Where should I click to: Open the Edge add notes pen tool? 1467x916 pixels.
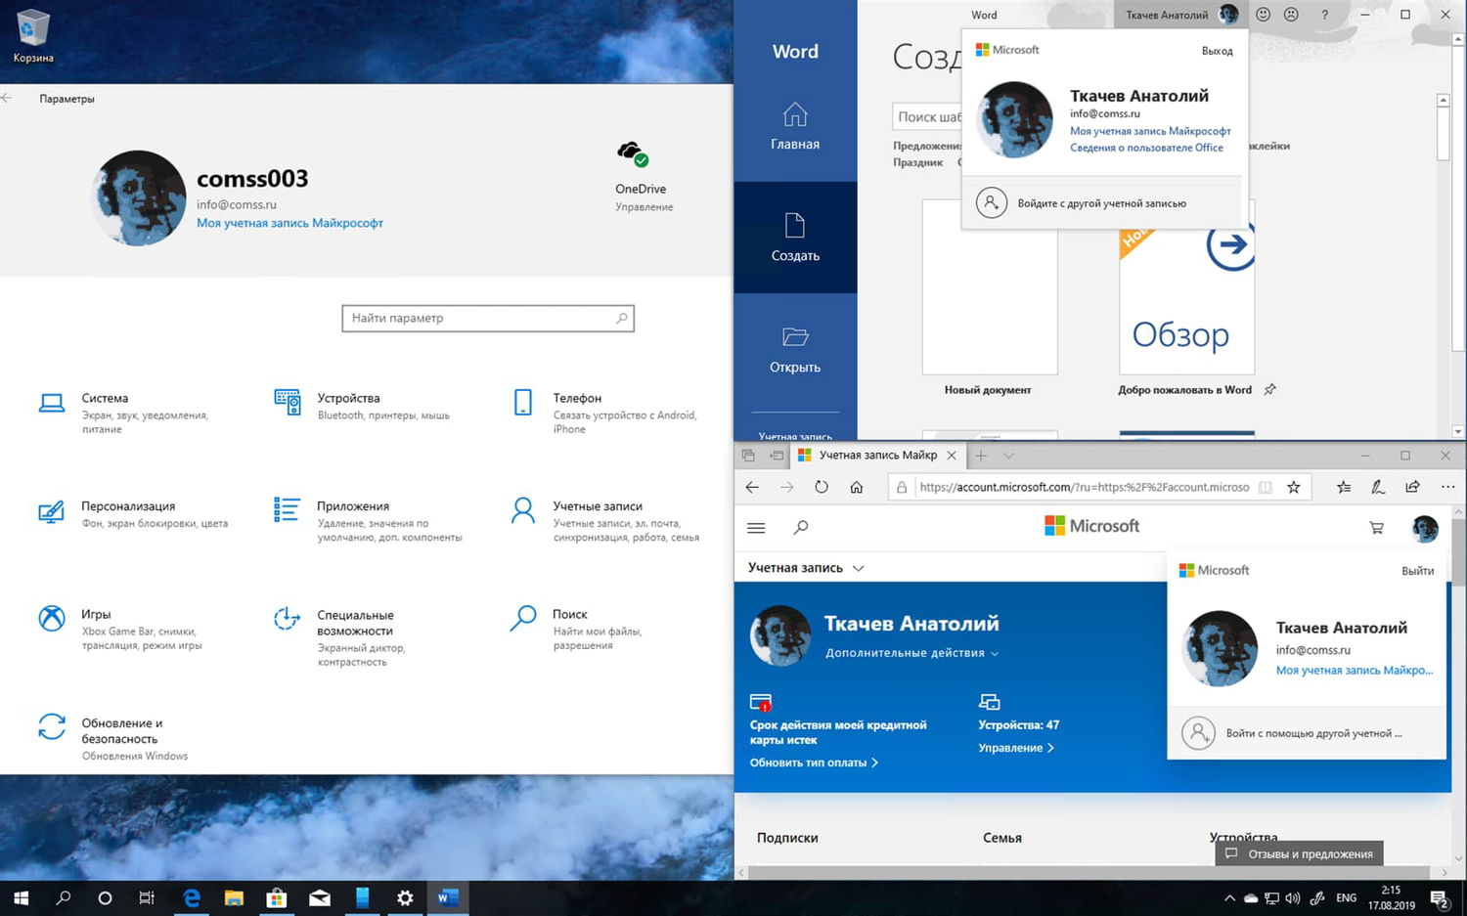(1378, 487)
